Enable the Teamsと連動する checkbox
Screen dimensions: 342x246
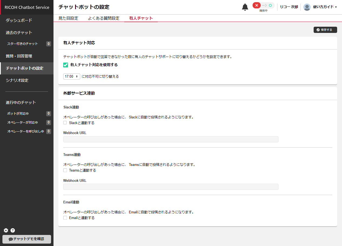(65, 170)
